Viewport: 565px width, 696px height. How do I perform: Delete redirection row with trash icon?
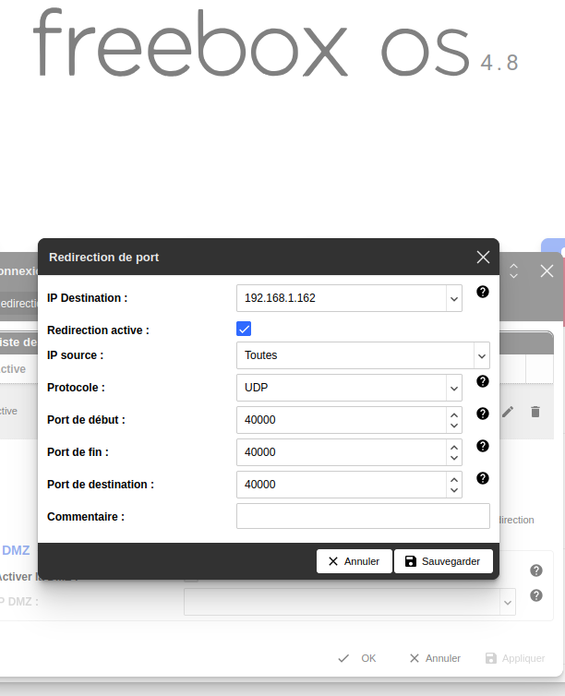click(x=535, y=412)
